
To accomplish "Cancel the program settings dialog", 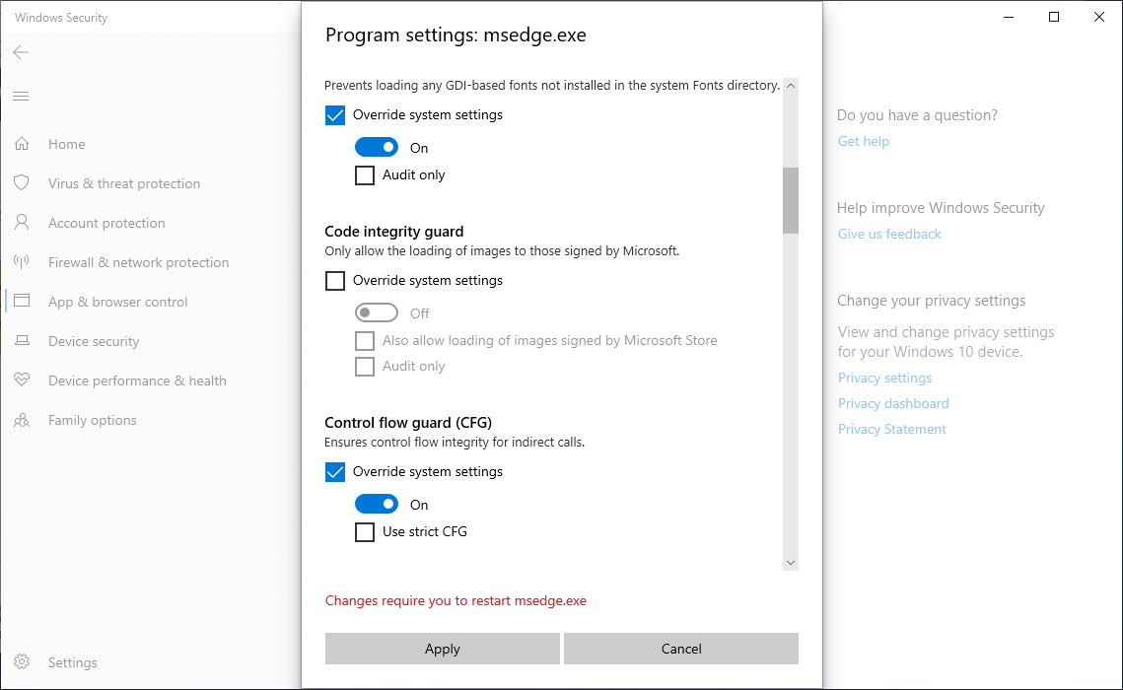I will (x=681, y=649).
